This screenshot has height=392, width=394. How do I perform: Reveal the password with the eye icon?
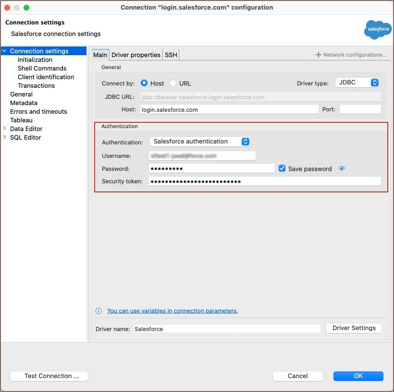click(341, 168)
